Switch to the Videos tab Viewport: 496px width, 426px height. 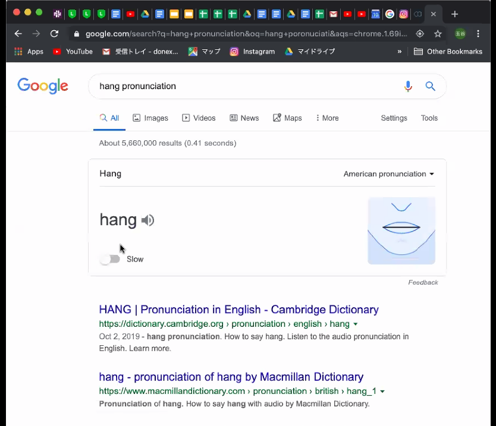click(199, 118)
